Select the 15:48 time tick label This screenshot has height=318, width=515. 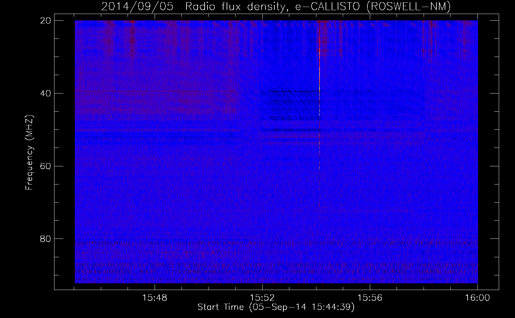[x=155, y=298]
